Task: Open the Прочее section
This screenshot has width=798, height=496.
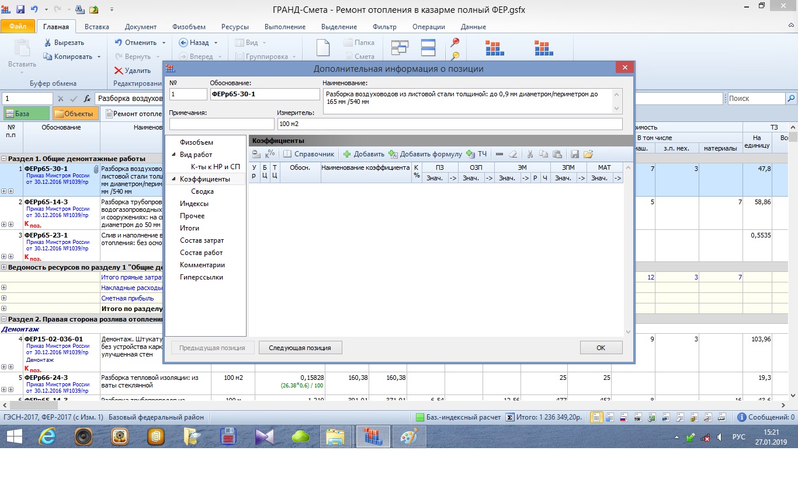Action: click(x=192, y=216)
